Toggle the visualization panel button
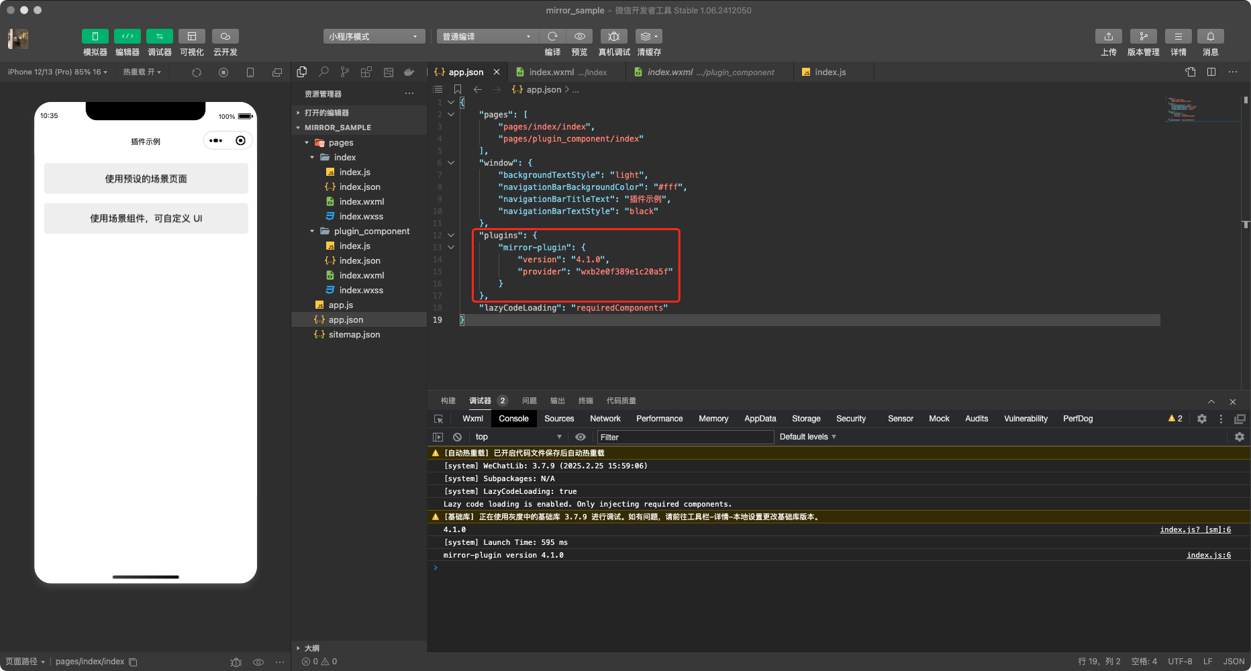This screenshot has height=671, width=1251. coord(191,36)
